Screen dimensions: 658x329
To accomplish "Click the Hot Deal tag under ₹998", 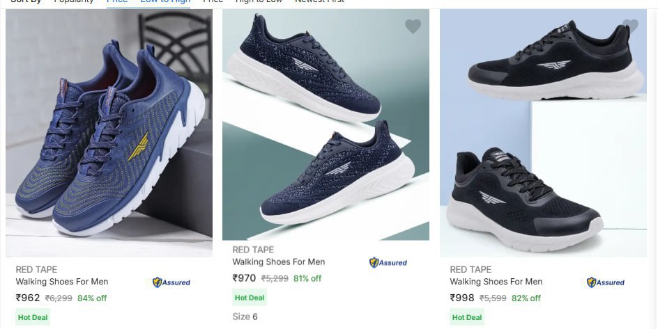I will (467, 317).
